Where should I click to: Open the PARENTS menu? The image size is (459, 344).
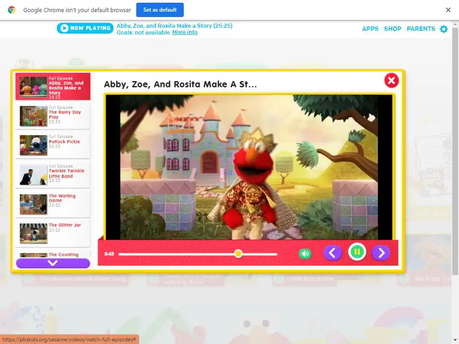pyautogui.click(x=420, y=29)
